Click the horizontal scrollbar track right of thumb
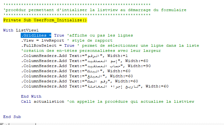 (130, 124)
